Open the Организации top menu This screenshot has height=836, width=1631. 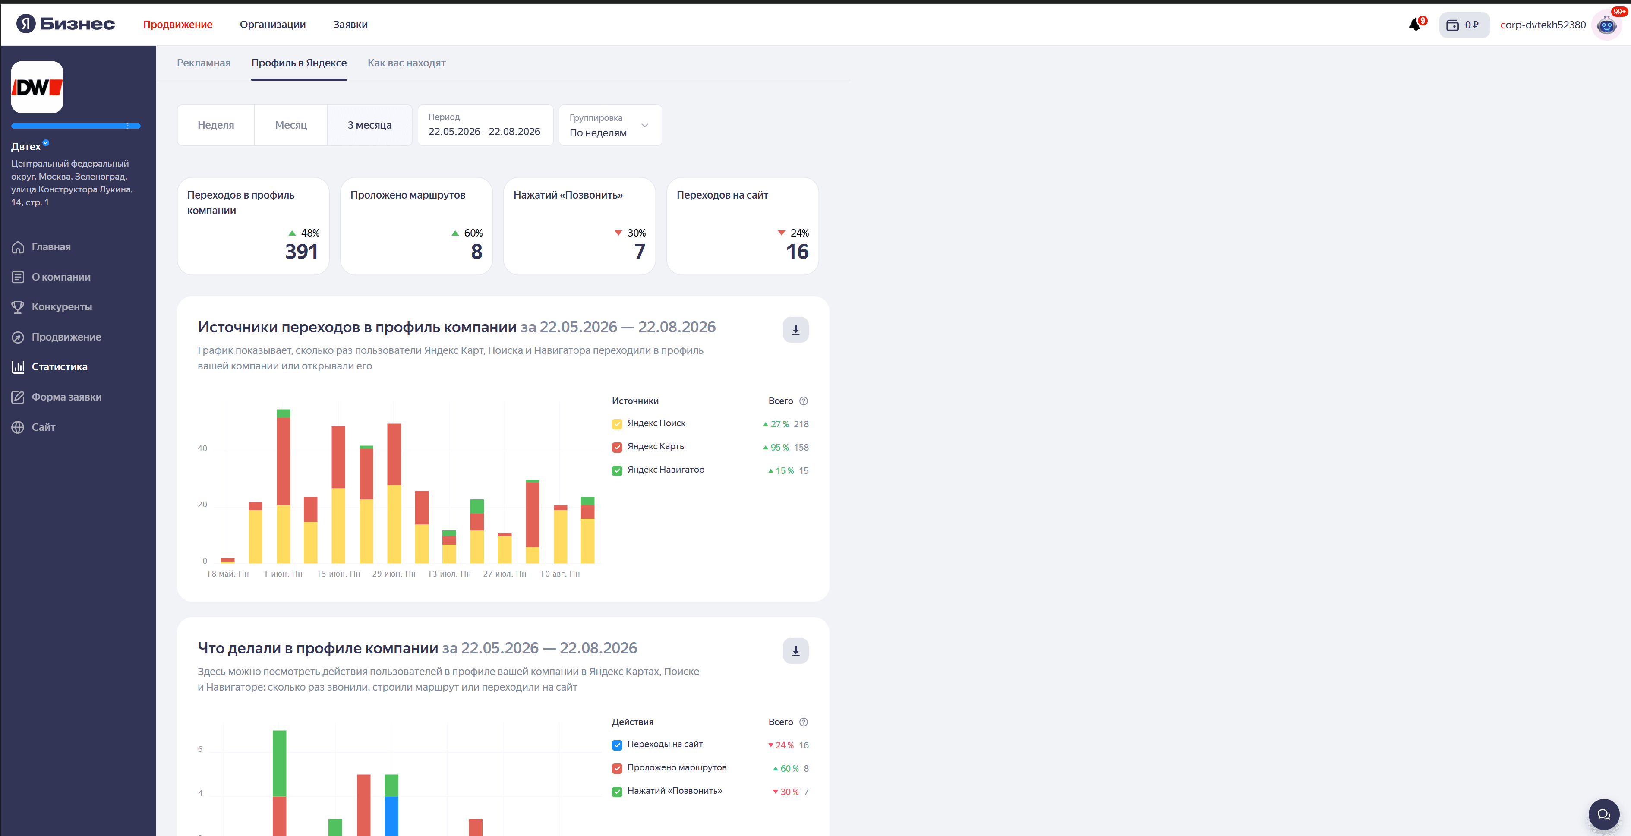tap(273, 25)
